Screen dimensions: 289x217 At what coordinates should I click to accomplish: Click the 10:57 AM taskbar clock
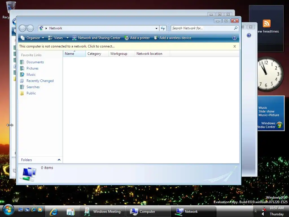(x=277, y=208)
